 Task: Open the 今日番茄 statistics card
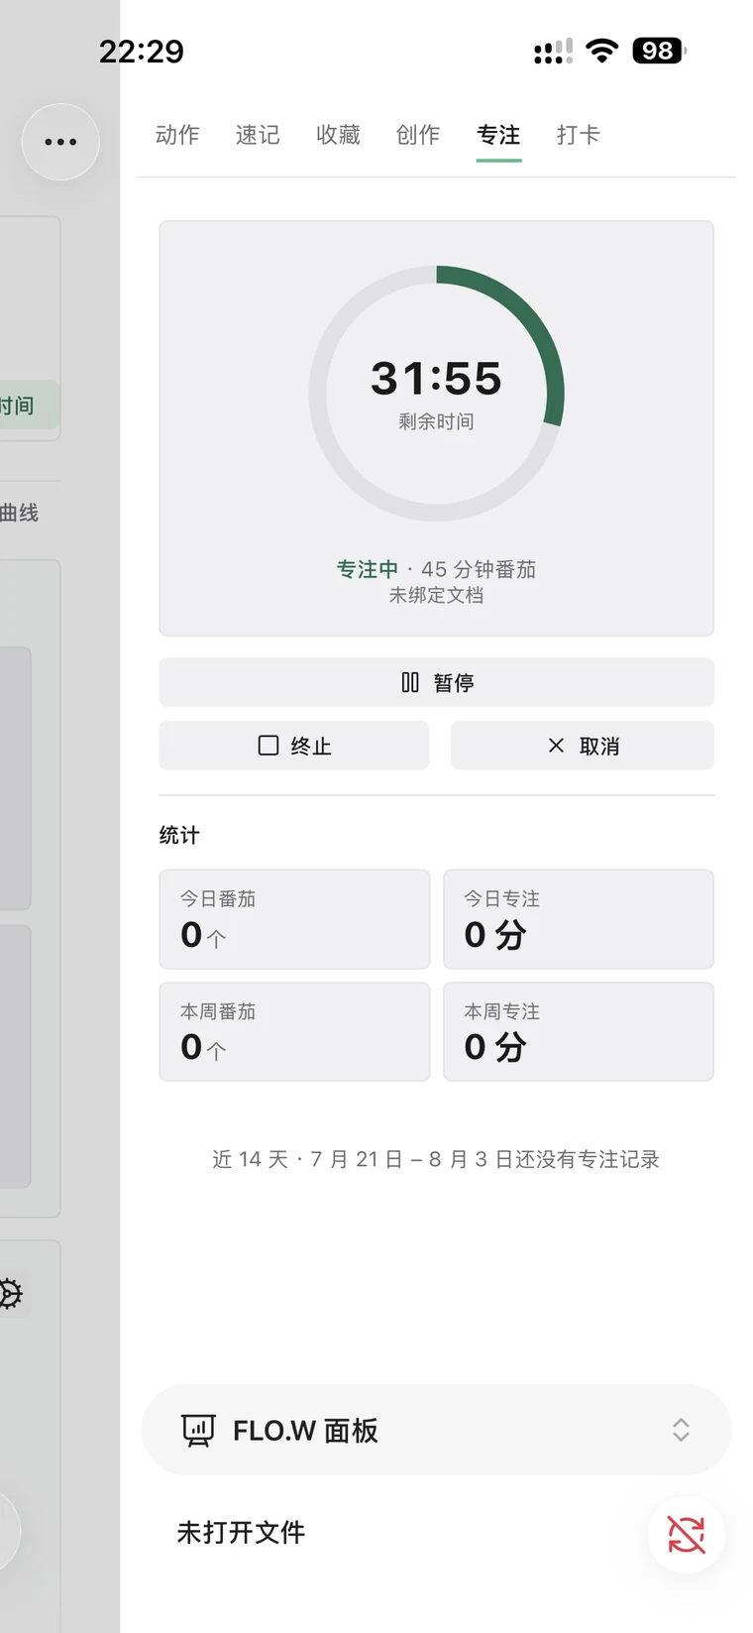tap(294, 919)
